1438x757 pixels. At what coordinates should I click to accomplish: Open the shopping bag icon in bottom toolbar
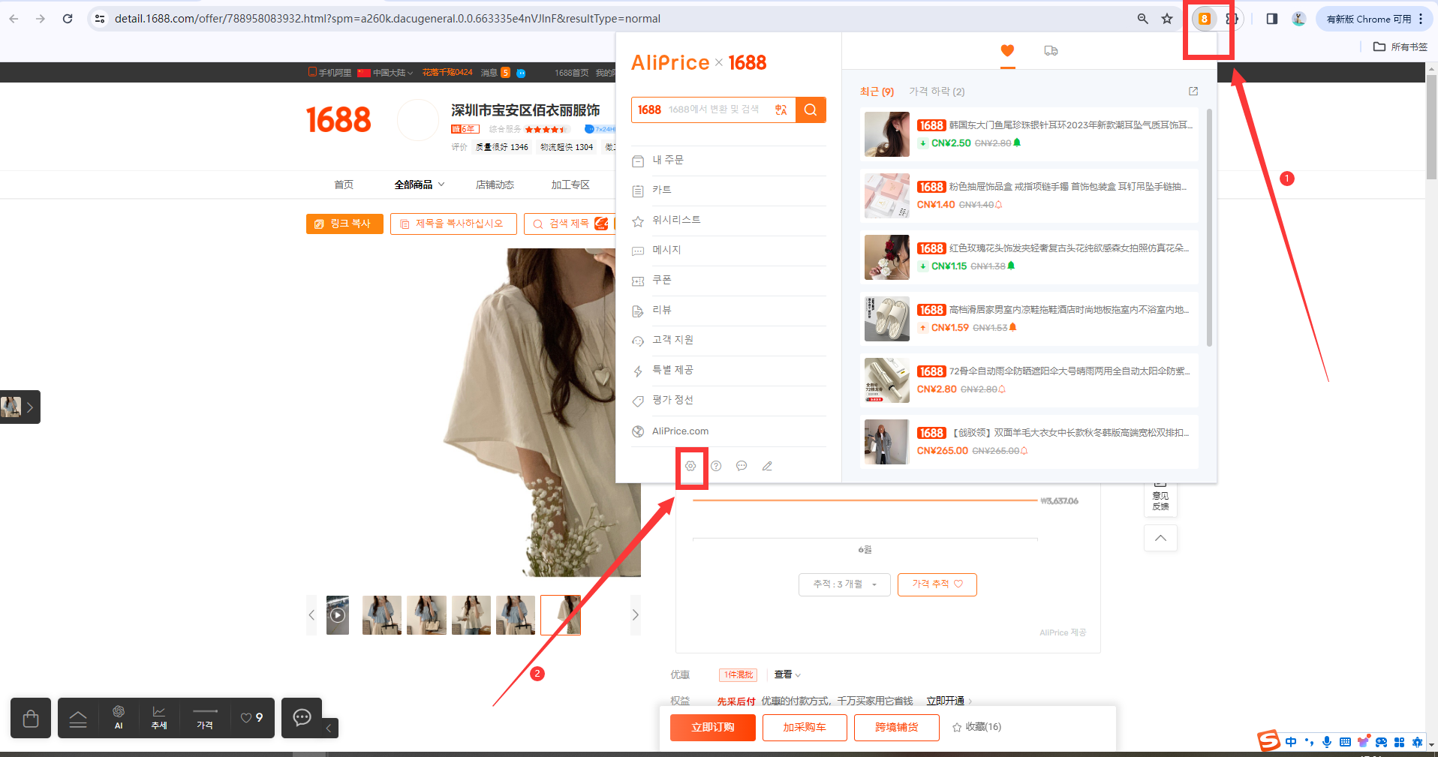31,718
